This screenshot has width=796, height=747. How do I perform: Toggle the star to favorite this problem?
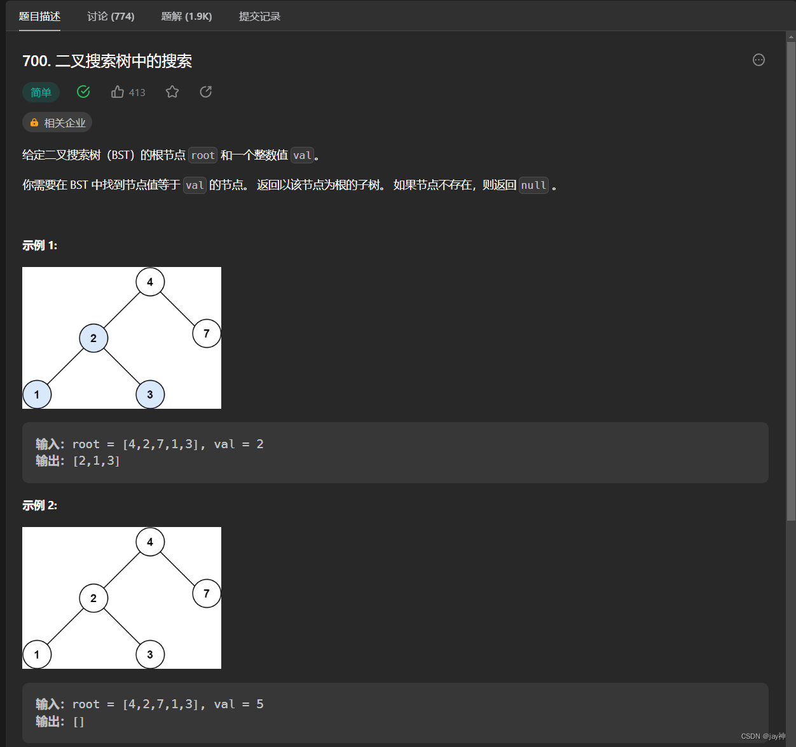(172, 92)
